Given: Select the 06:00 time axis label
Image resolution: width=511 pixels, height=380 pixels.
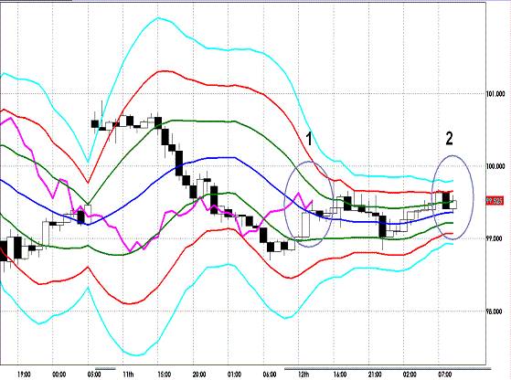Looking at the screenshot, I should 270,375.
